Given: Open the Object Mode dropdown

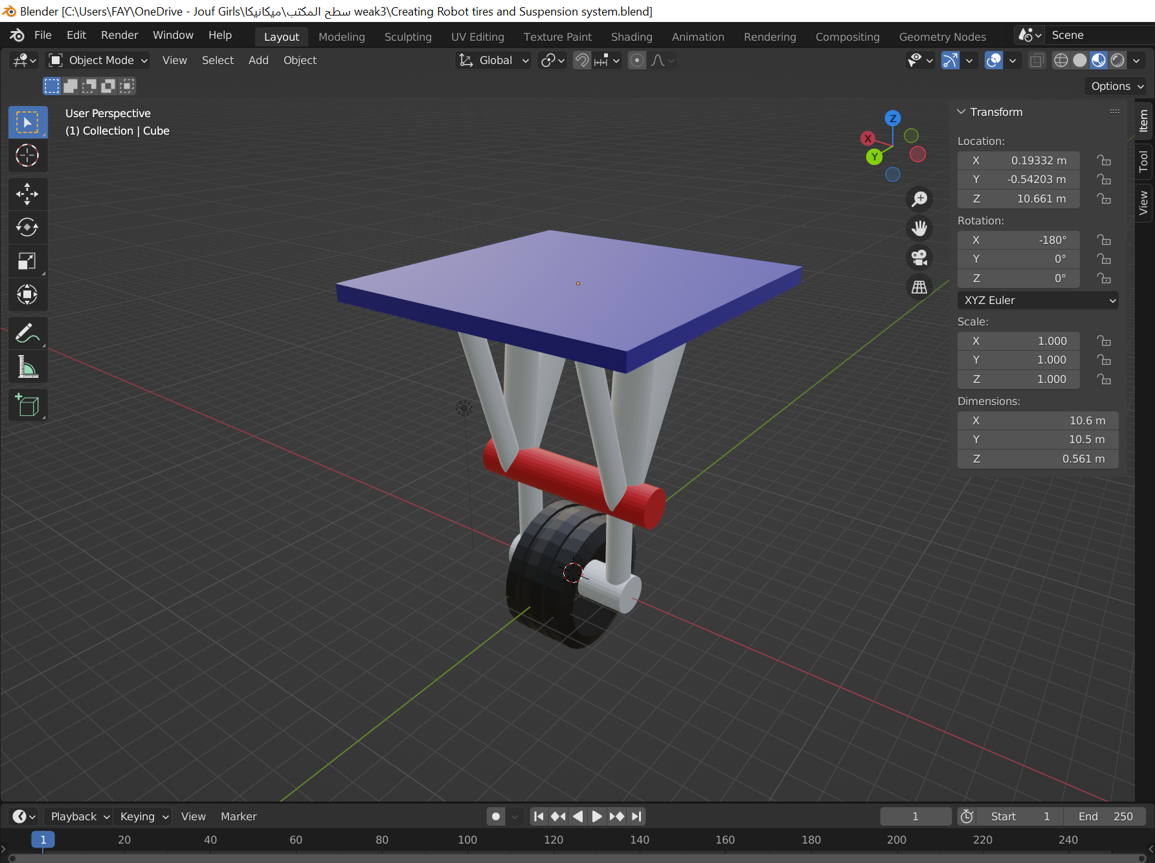Looking at the screenshot, I should click(99, 60).
